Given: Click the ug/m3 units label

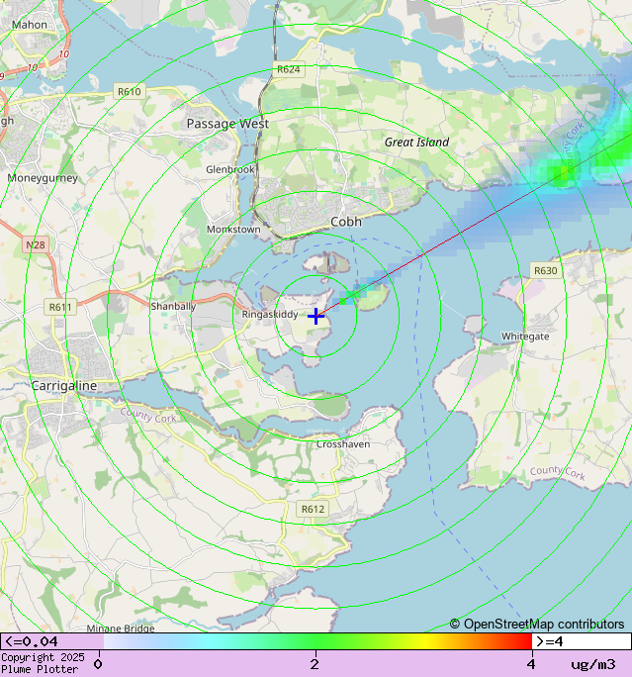Looking at the screenshot, I should [593, 664].
